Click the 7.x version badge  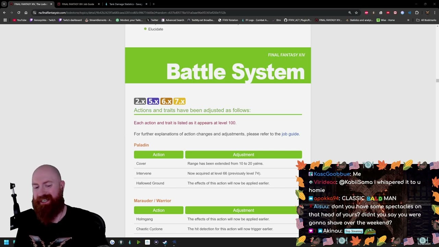coord(179,101)
